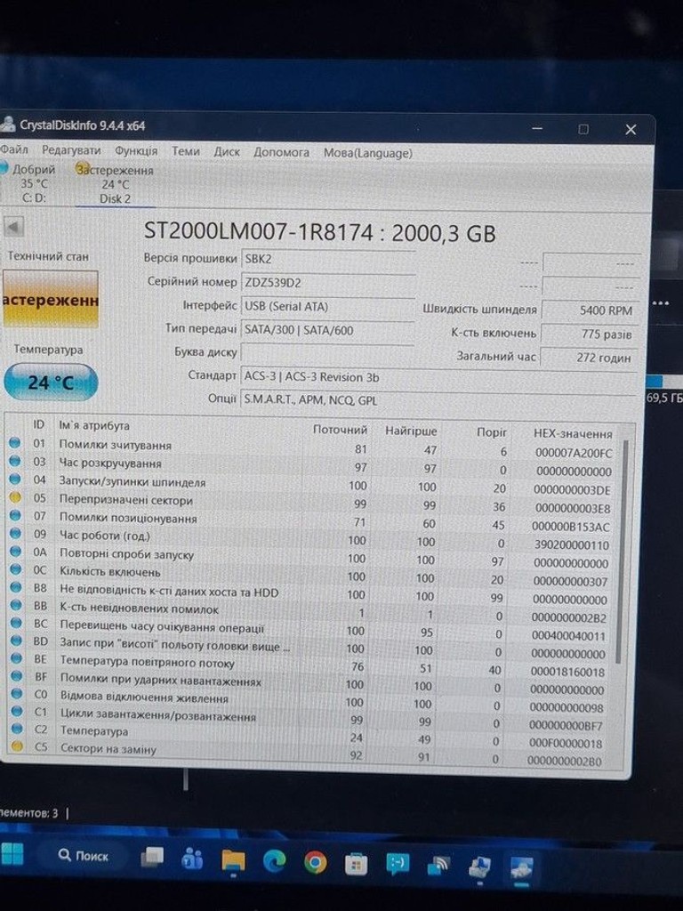Open the Теми menu

186,151
